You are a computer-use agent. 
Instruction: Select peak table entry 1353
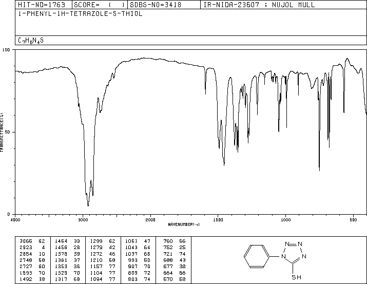[61, 267]
